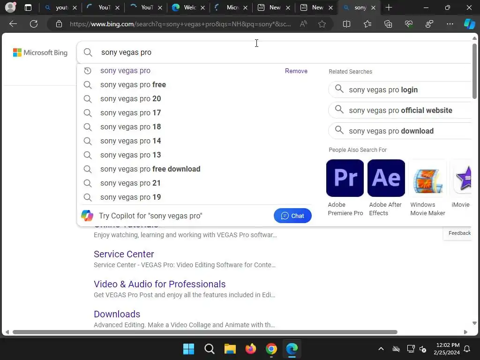Open Adobe Premiere Pro thumbnail

point(345,178)
